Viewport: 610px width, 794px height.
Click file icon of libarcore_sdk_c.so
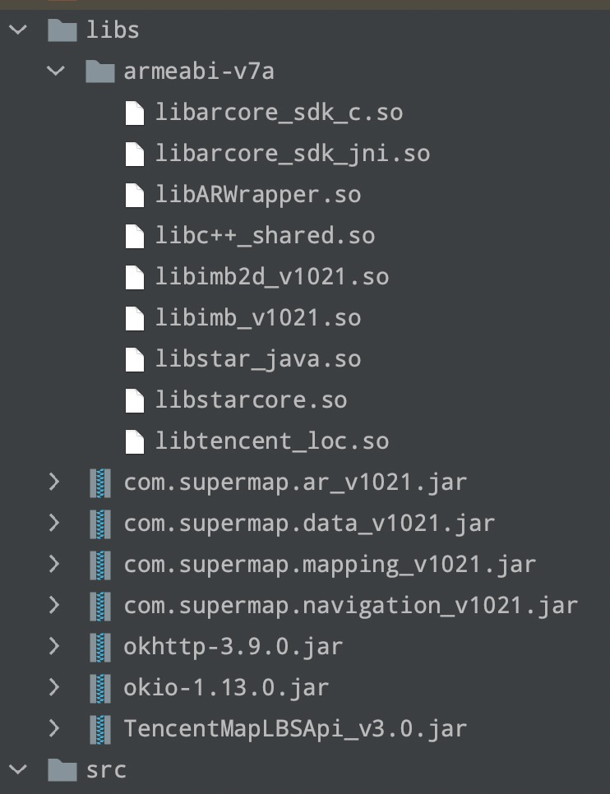pos(135,113)
